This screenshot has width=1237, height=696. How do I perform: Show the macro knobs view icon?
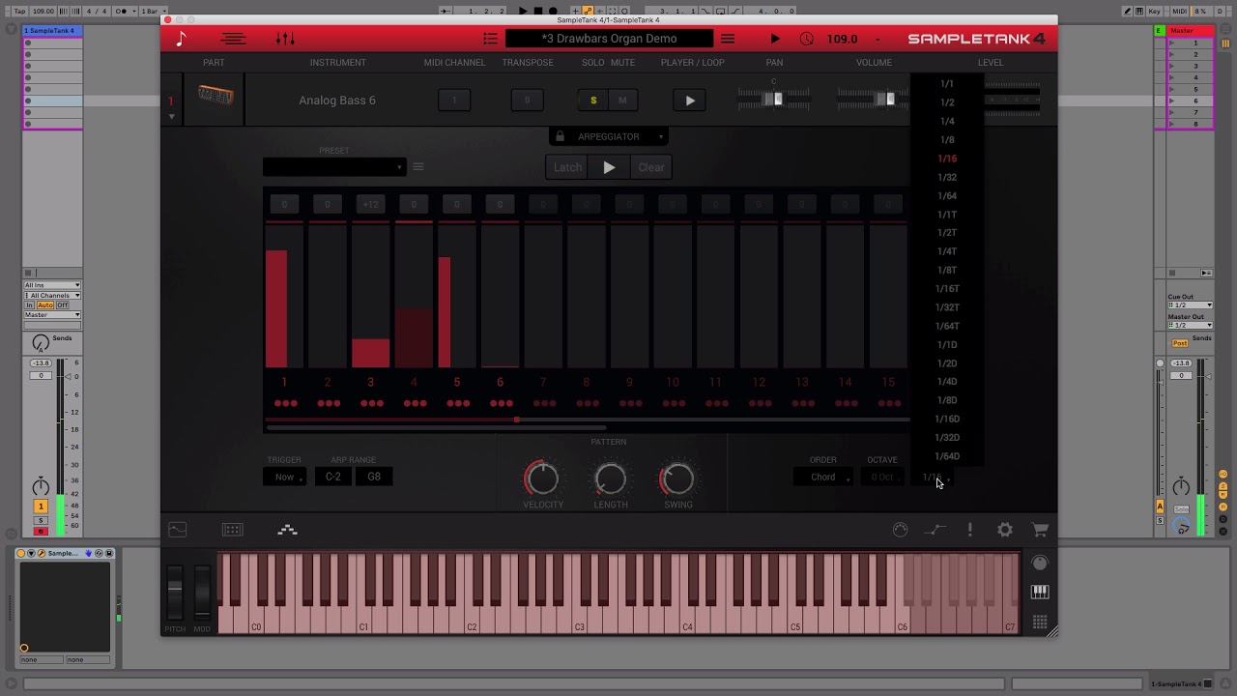pos(1040,563)
